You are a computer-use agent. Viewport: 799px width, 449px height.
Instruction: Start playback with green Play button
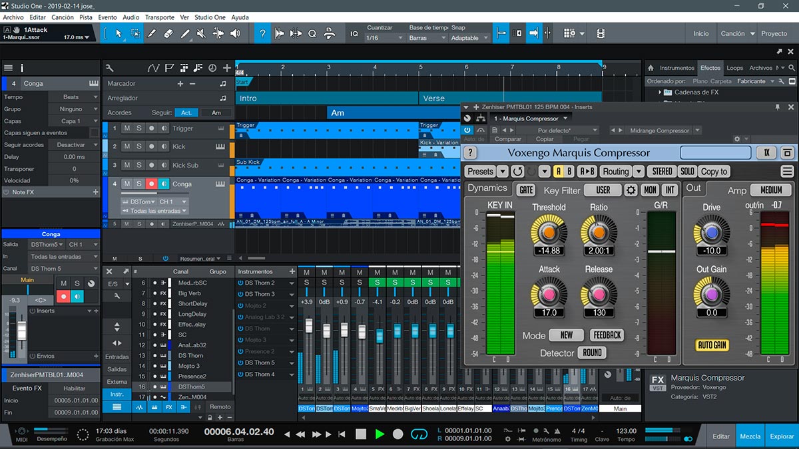click(x=380, y=434)
